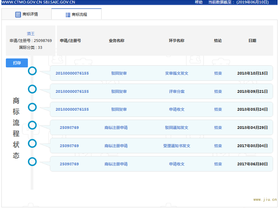Click the date 2017年08月04日
Image resolution: width=280 pixels, height=208 pixels.
click(x=252, y=146)
